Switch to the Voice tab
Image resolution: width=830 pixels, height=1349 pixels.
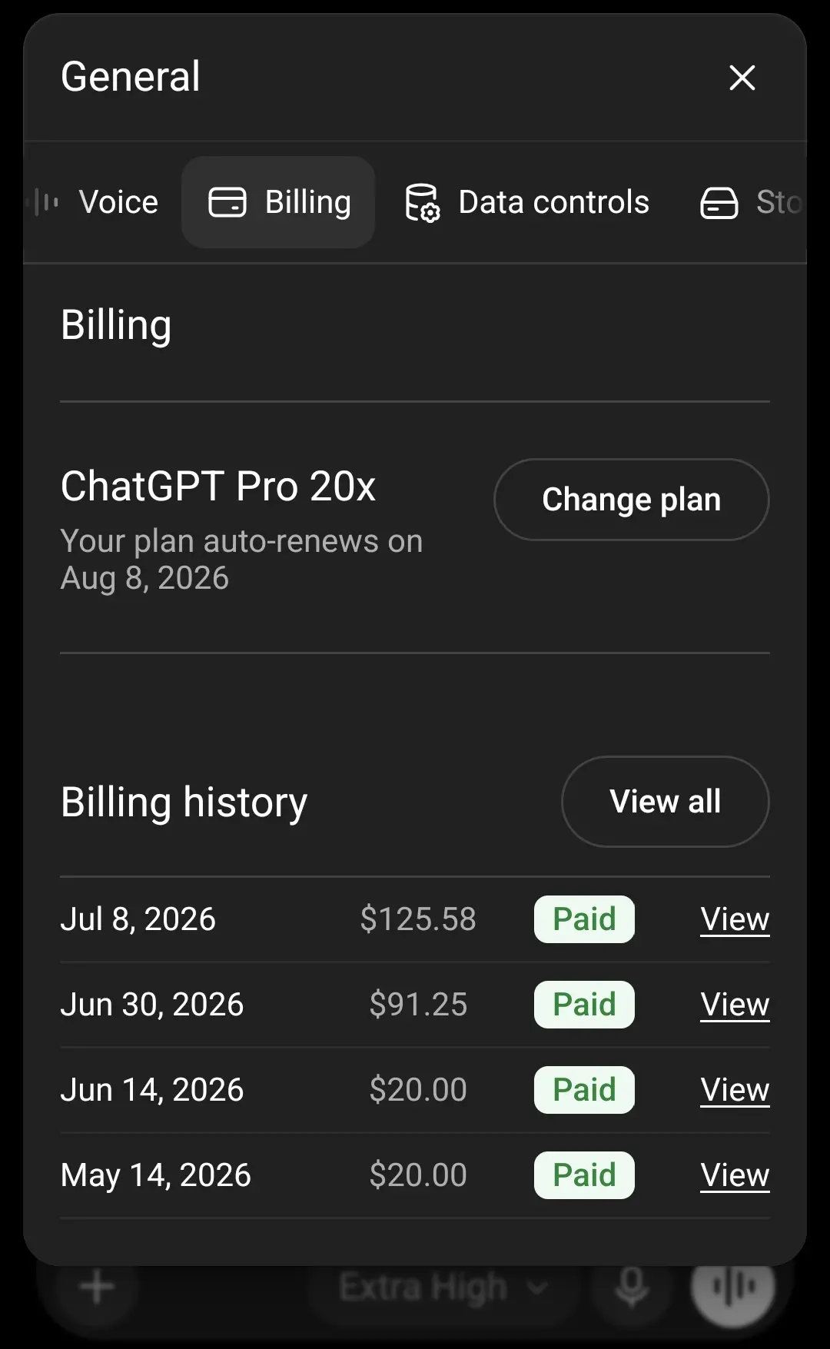tap(96, 202)
